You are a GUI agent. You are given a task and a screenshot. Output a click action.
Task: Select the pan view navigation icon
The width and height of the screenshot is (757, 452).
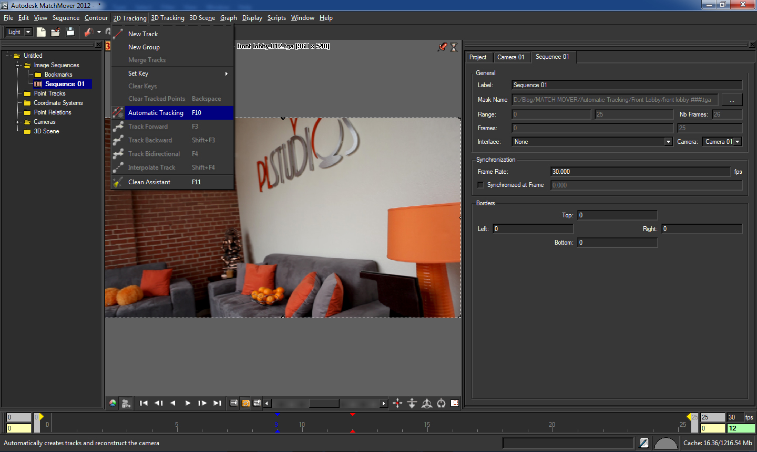click(397, 403)
